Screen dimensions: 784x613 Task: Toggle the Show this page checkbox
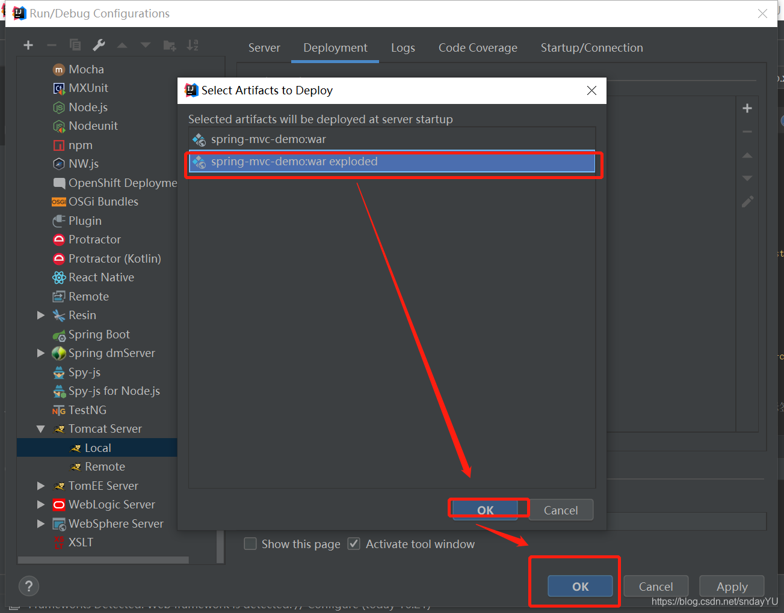(x=250, y=544)
